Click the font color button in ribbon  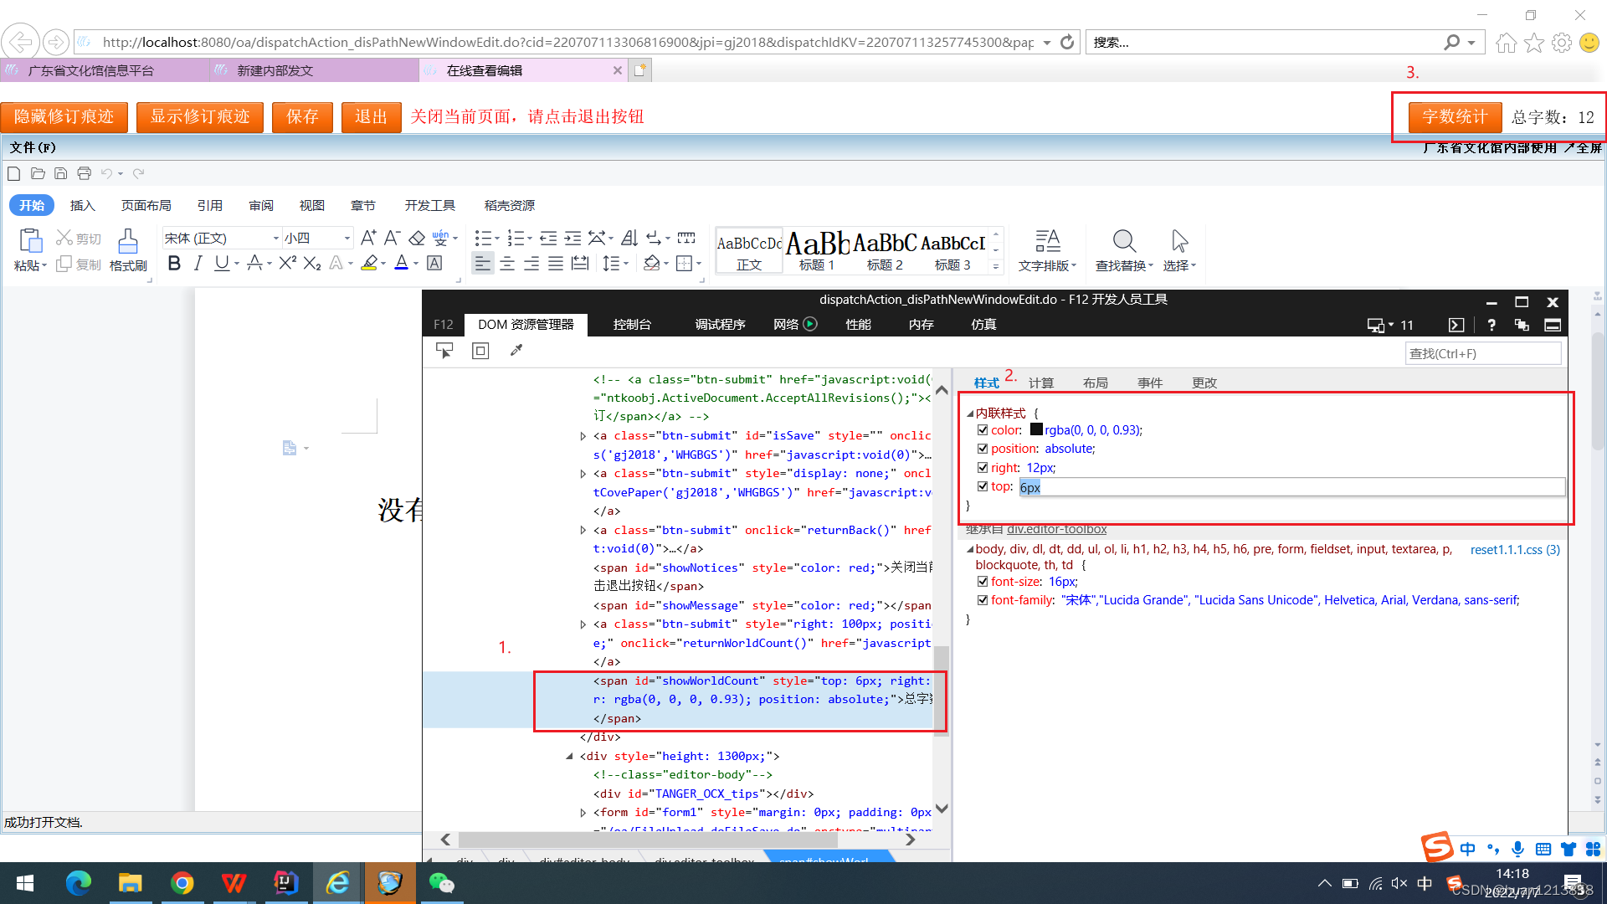point(402,264)
